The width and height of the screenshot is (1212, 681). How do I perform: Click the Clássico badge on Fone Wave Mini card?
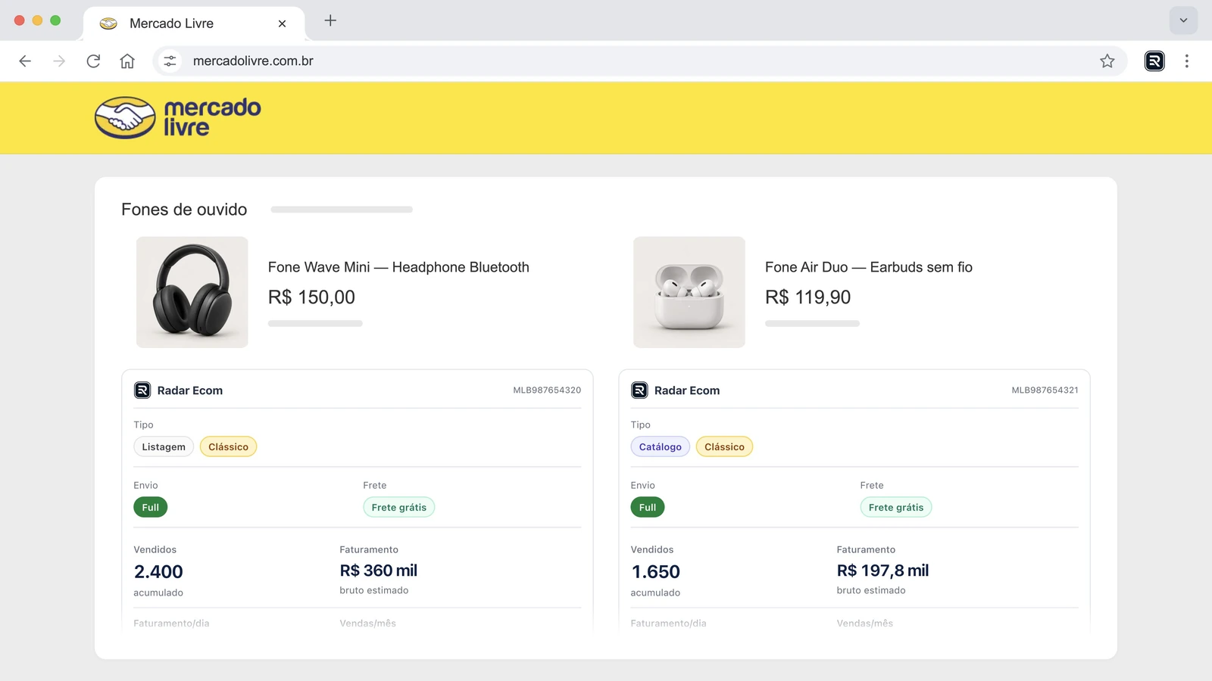click(229, 447)
